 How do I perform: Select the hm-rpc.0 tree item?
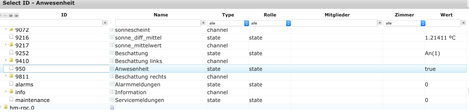tap(22, 108)
